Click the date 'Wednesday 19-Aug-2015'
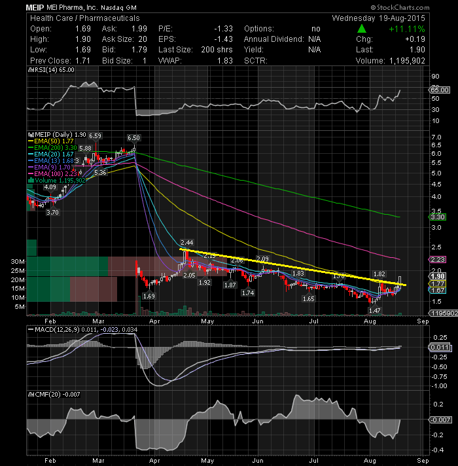This screenshot has height=466, width=458. coord(378,18)
